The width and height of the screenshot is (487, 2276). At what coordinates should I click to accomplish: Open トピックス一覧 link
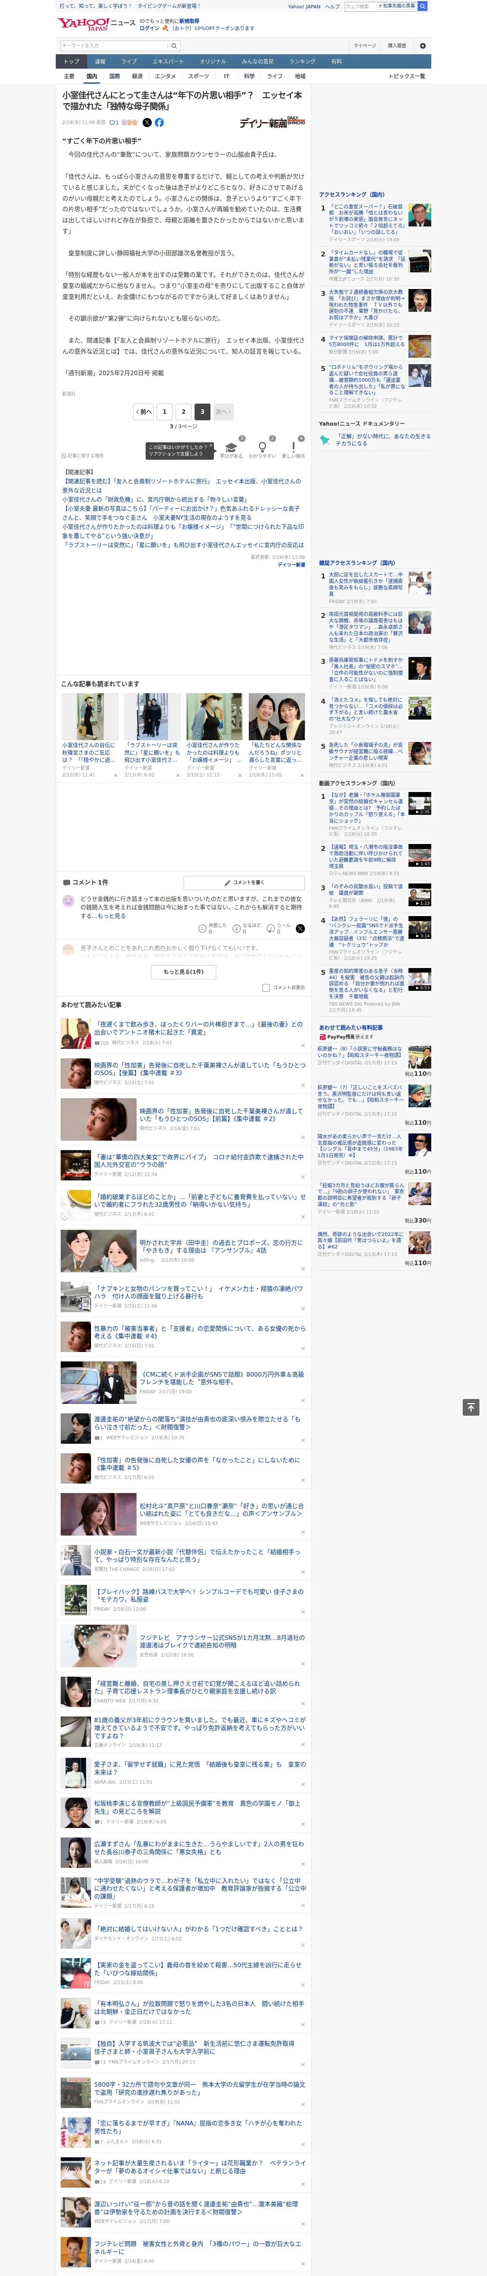pos(407,77)
